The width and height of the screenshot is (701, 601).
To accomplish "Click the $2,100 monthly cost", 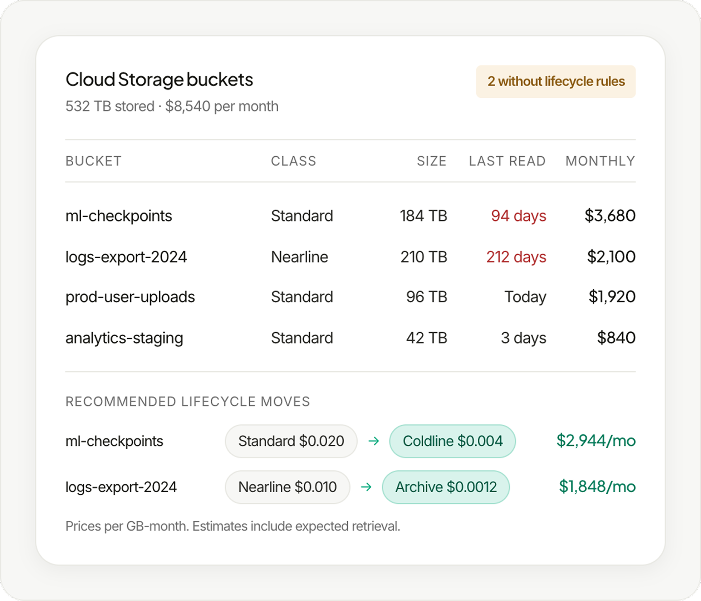I will tap(611, 257).
